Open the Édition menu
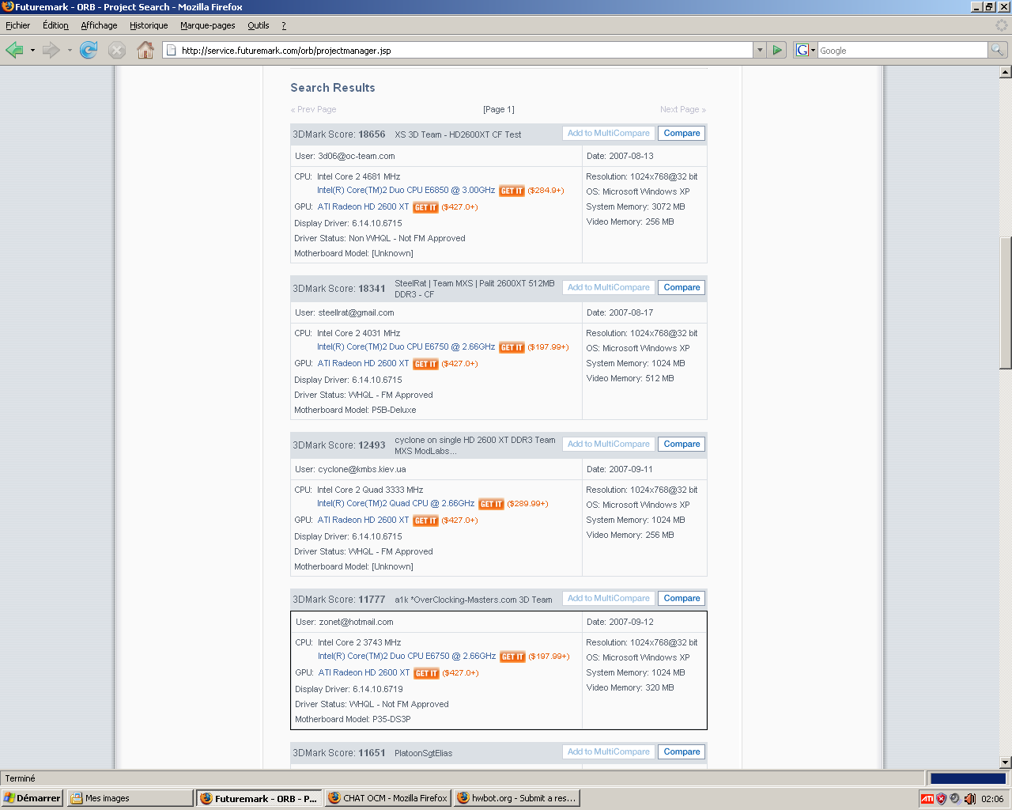The image size is (1012, 810). click(x=55, y=25)
